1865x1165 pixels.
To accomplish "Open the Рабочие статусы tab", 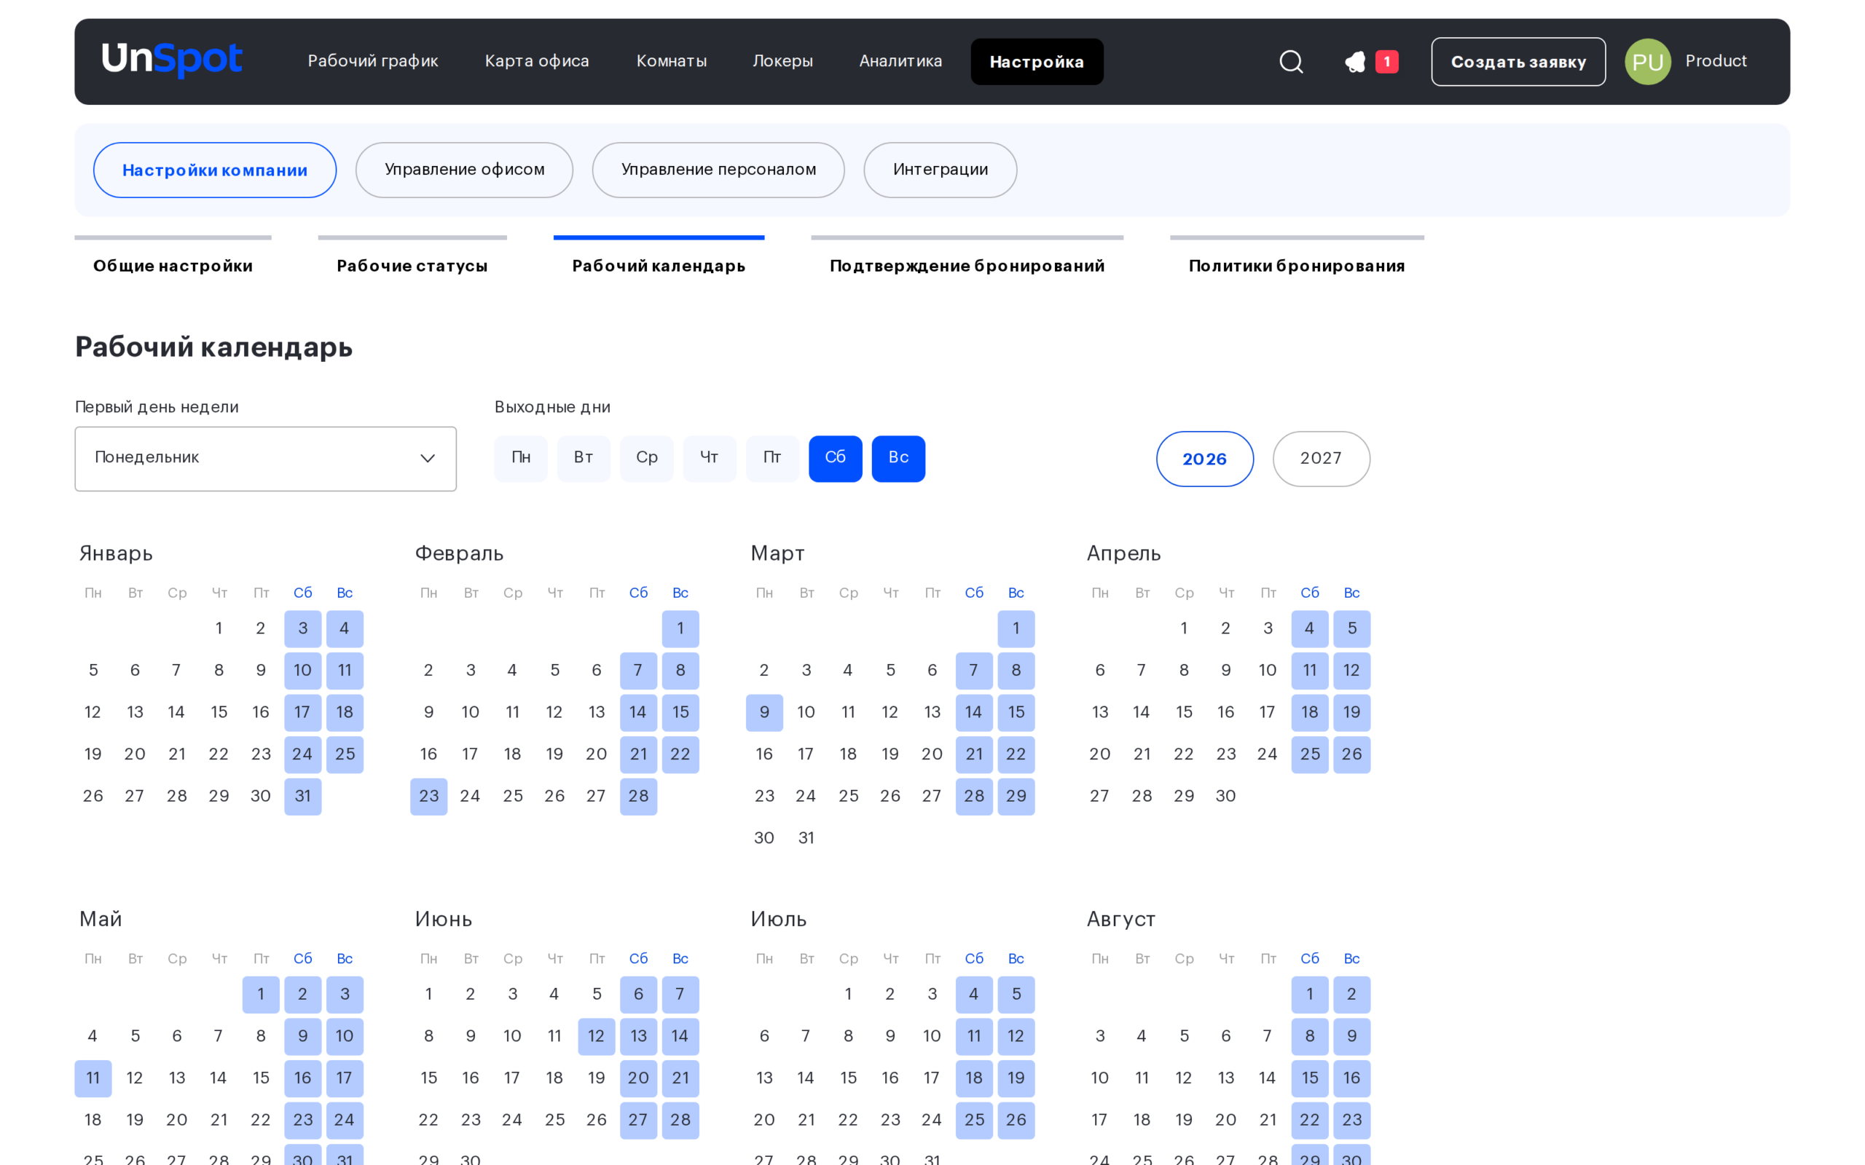I will (412, 265).
